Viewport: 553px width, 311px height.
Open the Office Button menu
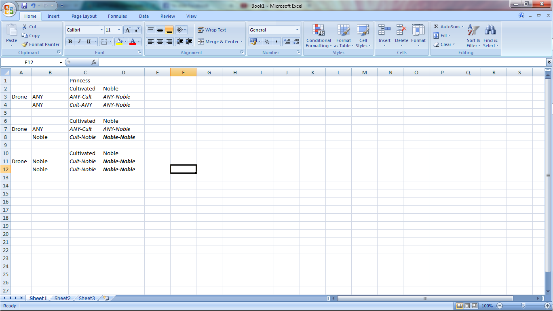pyautogui.click(x=9, y=9)
